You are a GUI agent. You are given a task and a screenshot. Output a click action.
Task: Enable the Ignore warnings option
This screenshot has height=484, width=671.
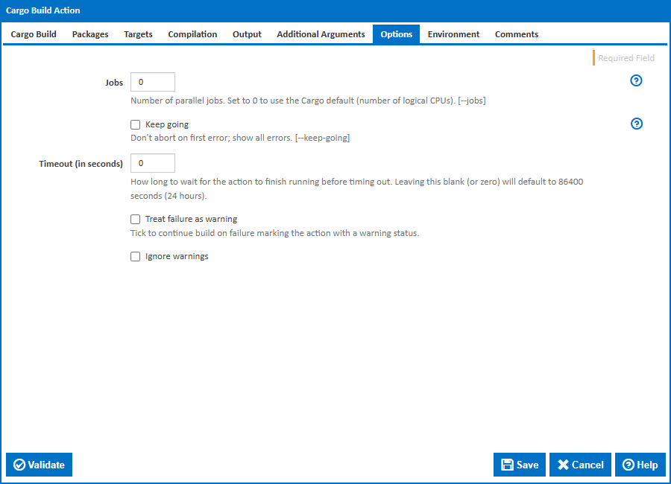click(x=135, y=256)
